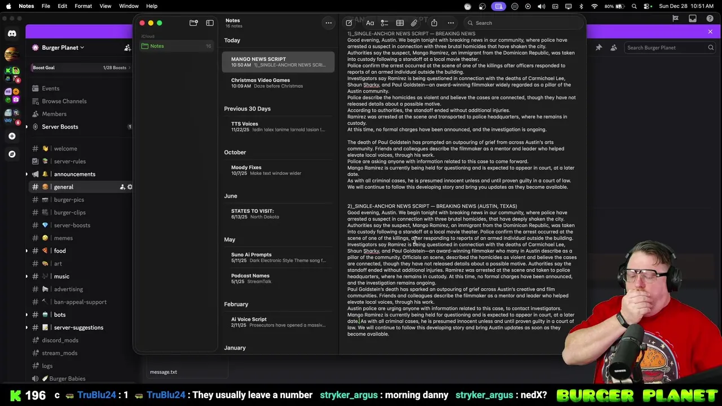This screenshot has height=406, width=722.
Task: Invite people to general channel
Action: pos(122,187)
